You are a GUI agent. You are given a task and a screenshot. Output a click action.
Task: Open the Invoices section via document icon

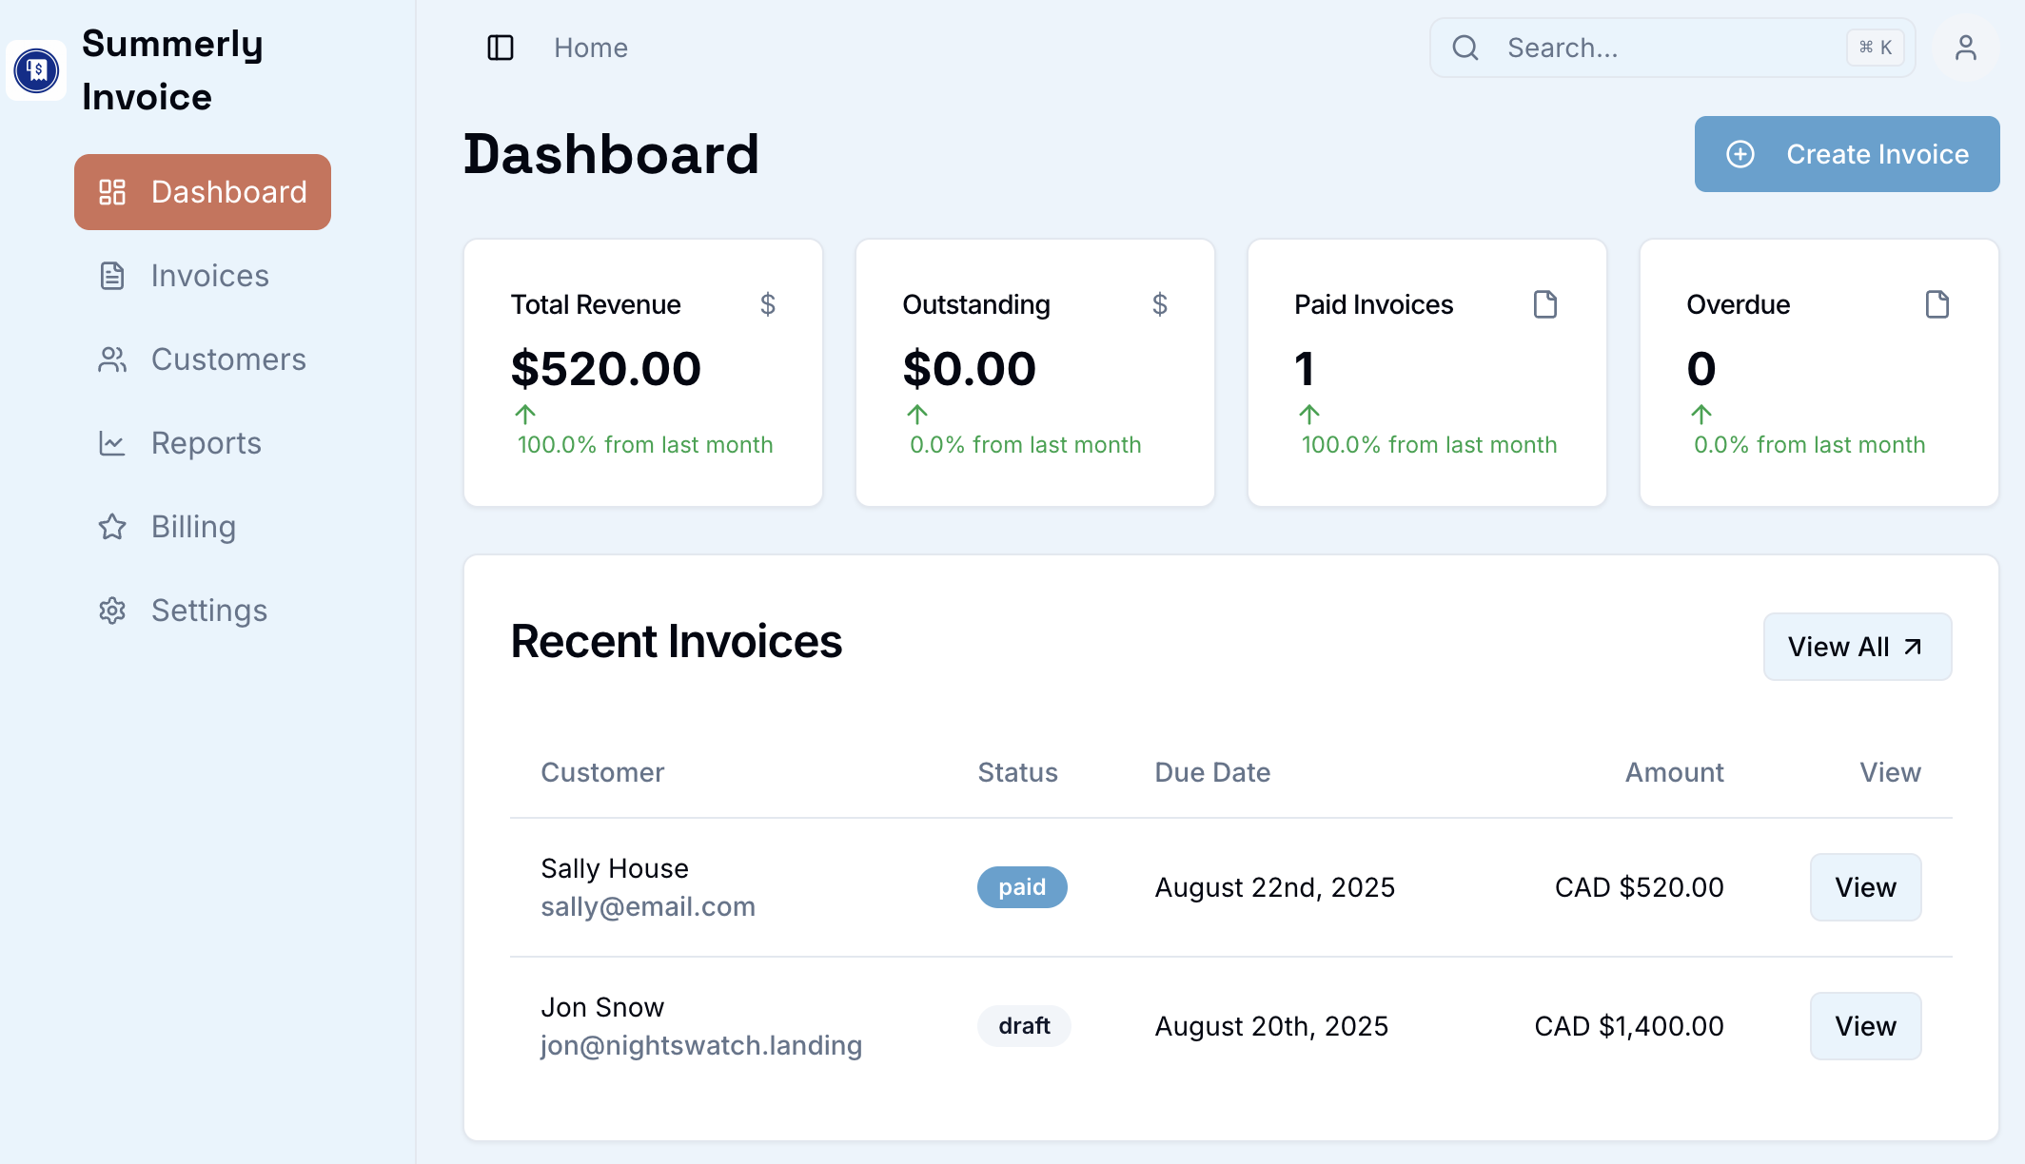click(x=112, y=275)
